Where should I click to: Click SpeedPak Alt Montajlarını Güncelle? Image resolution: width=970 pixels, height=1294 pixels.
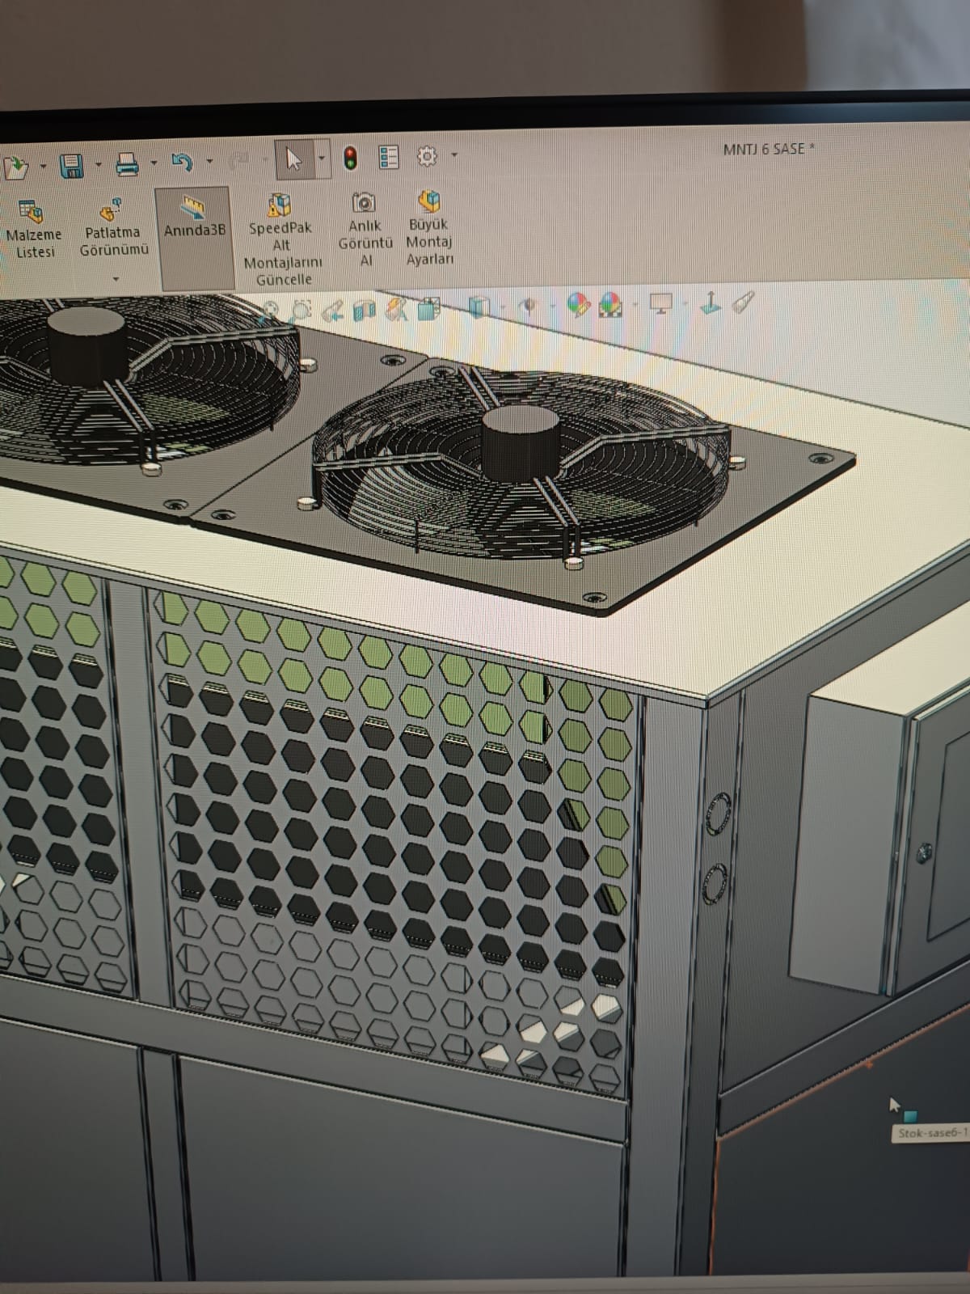point(282,240)
